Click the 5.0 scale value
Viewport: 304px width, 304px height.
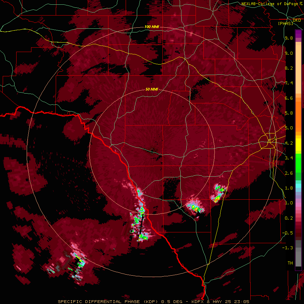[x=289, y=128]
